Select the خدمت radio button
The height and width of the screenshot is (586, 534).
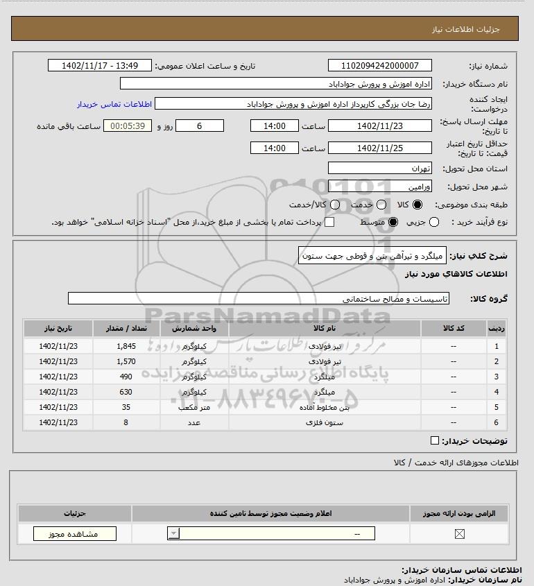[381, 205]
